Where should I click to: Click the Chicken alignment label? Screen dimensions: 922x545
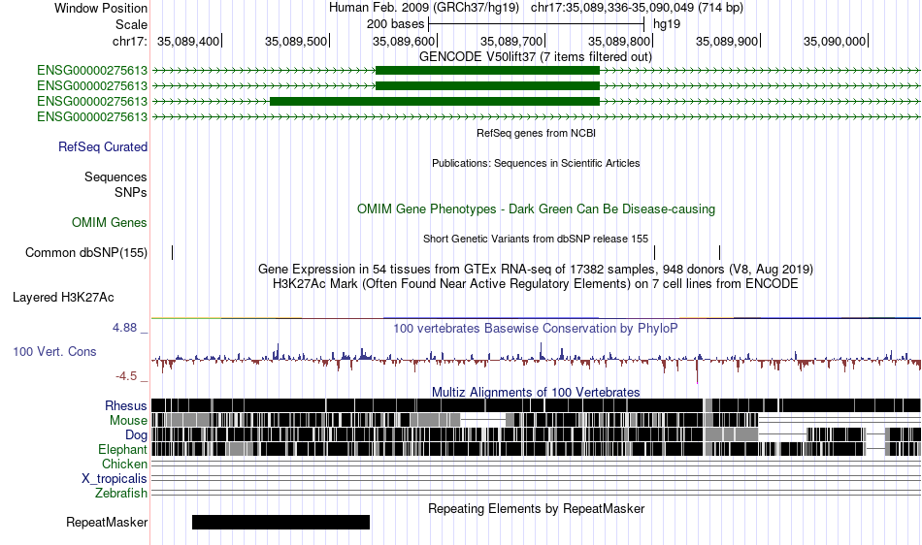click(124, 464)
